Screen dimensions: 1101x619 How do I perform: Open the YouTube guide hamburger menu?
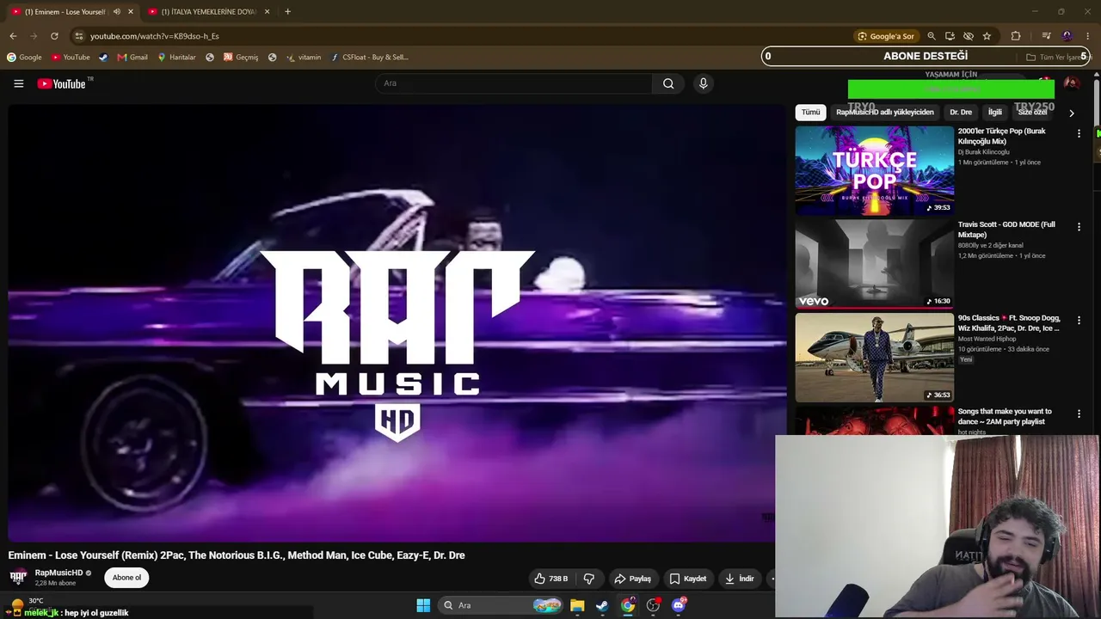click(x=18, y=83)
